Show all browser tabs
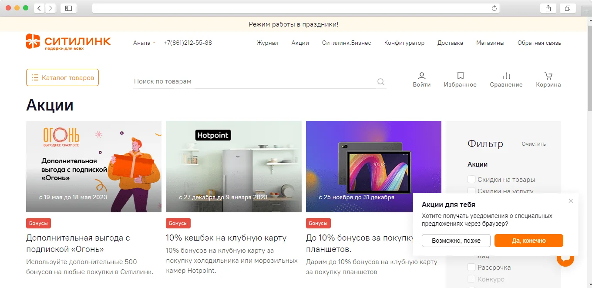The height and width of the screenshot is (288, 592). tap(568, 8)
